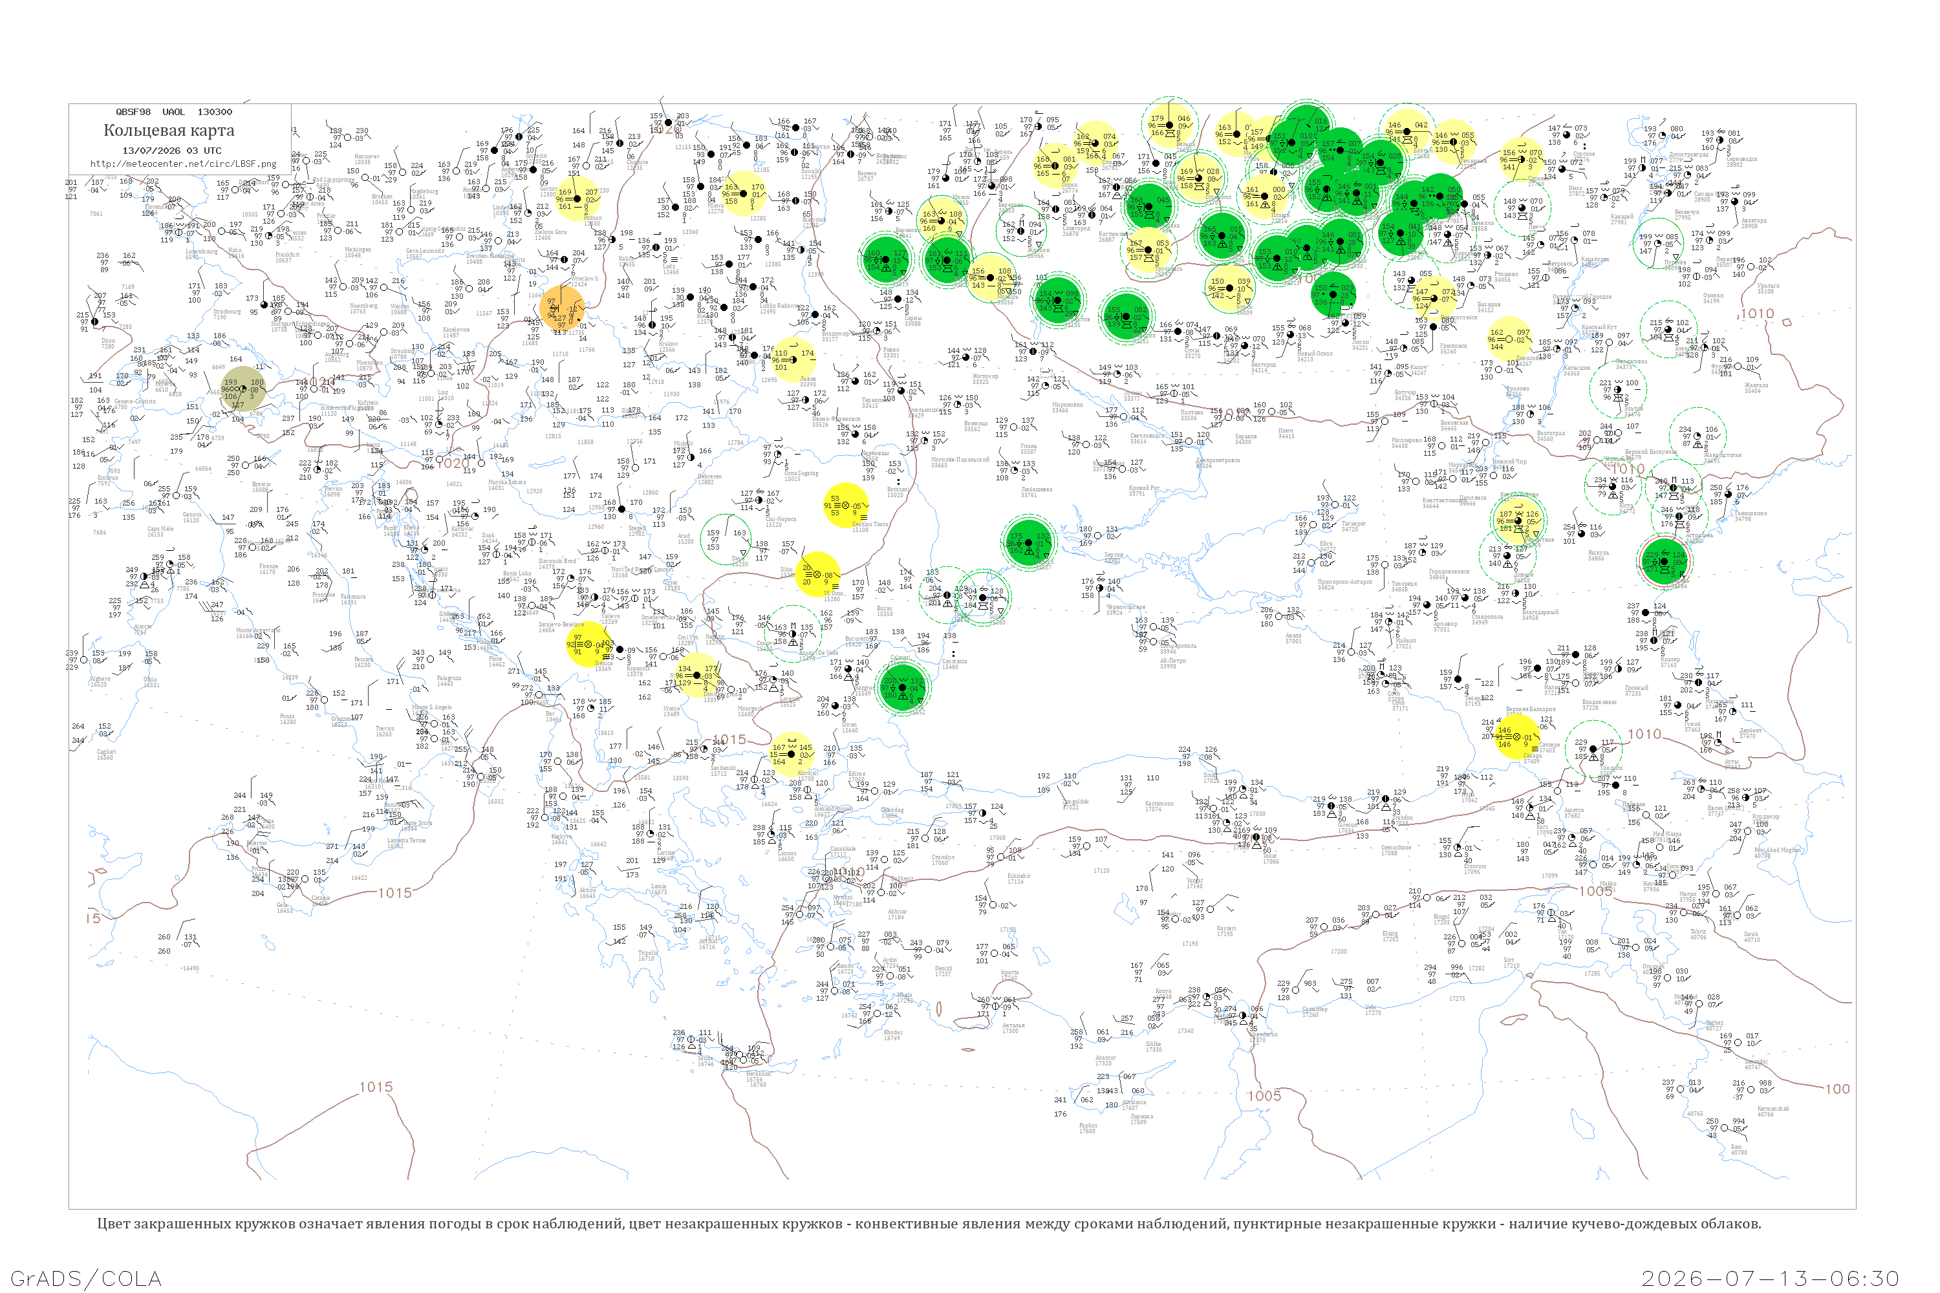Click the "Могилёв-Подольский" station label
Image resolution: width=1940 pixels, height=1293 pixels.
[x=960, y=459]
